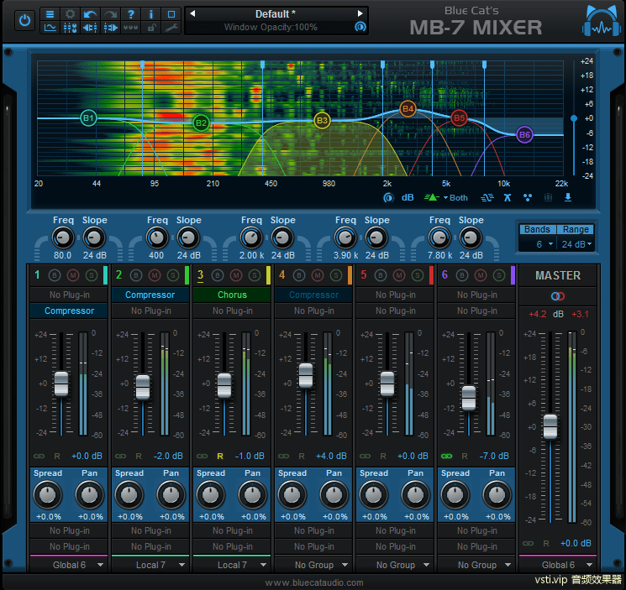This screenshot has width=626, height=590.
Task: Click the dB scale button below graph
Action: pos(408,198)
